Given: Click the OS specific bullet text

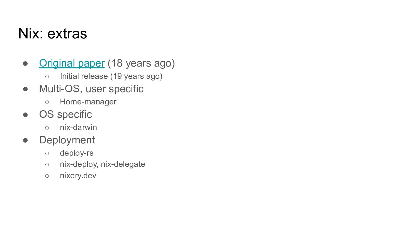Looking at the screenshot, I should click(65, 114).
